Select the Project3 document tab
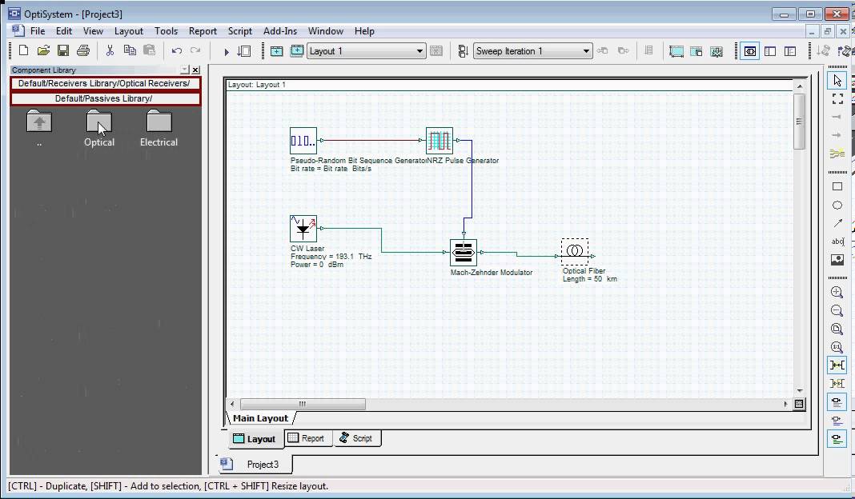This screenshot has width=855, height=499. click(x=255, y=464)
